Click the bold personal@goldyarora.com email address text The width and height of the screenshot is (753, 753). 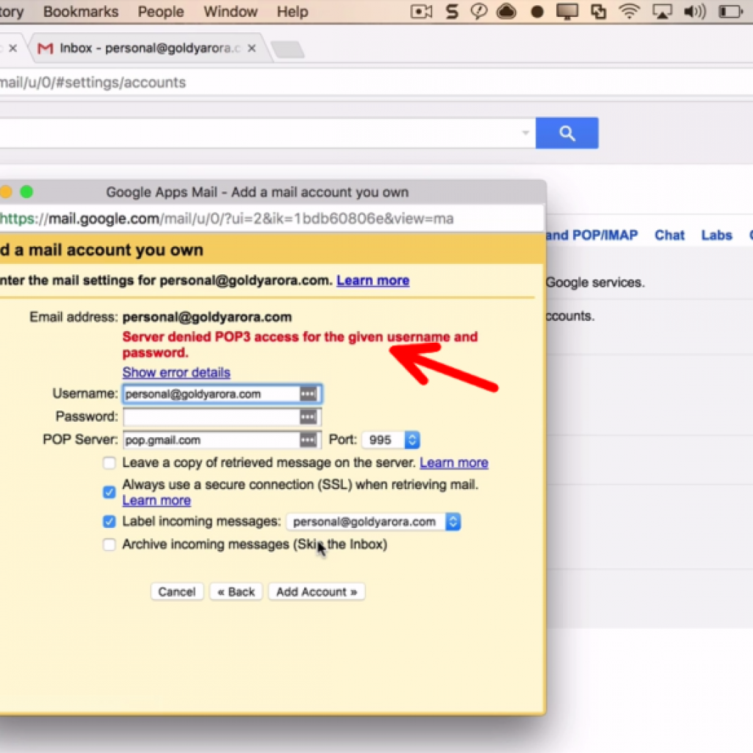coord(207,317)
